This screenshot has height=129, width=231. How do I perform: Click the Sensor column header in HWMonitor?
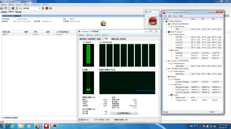[176, 19]
